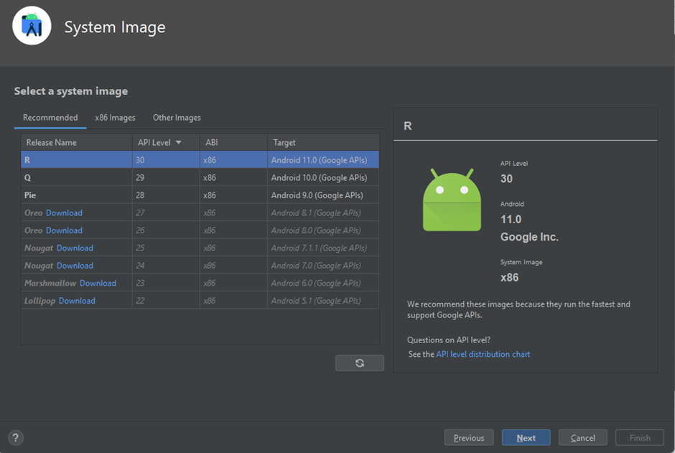Click the Android 6.0 (Google APIs) cell
The image size is (675, 453).
click(x=323, y=284)
